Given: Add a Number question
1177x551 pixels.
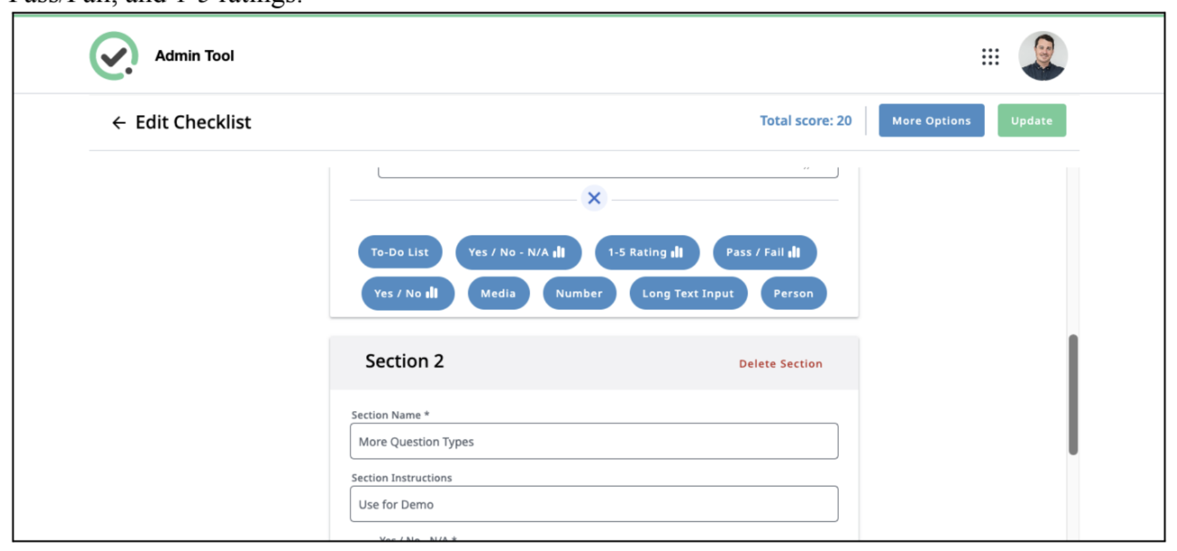Looking at the screenshot, I should pyautogui.click(x=579, y=293).
